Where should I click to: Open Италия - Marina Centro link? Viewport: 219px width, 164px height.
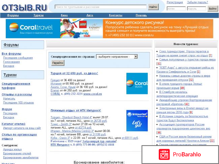tap(72, 131)
